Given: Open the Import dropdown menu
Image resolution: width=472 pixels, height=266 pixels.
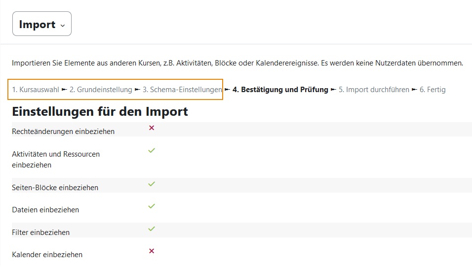Looking at the screenshot, I should click(42, 24).
